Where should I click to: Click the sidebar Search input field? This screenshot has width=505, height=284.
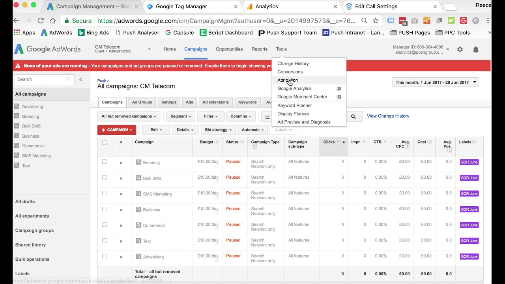click(44, 79)
